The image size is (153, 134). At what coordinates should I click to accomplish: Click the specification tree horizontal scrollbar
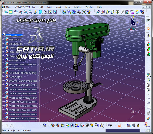pos(19,121)
